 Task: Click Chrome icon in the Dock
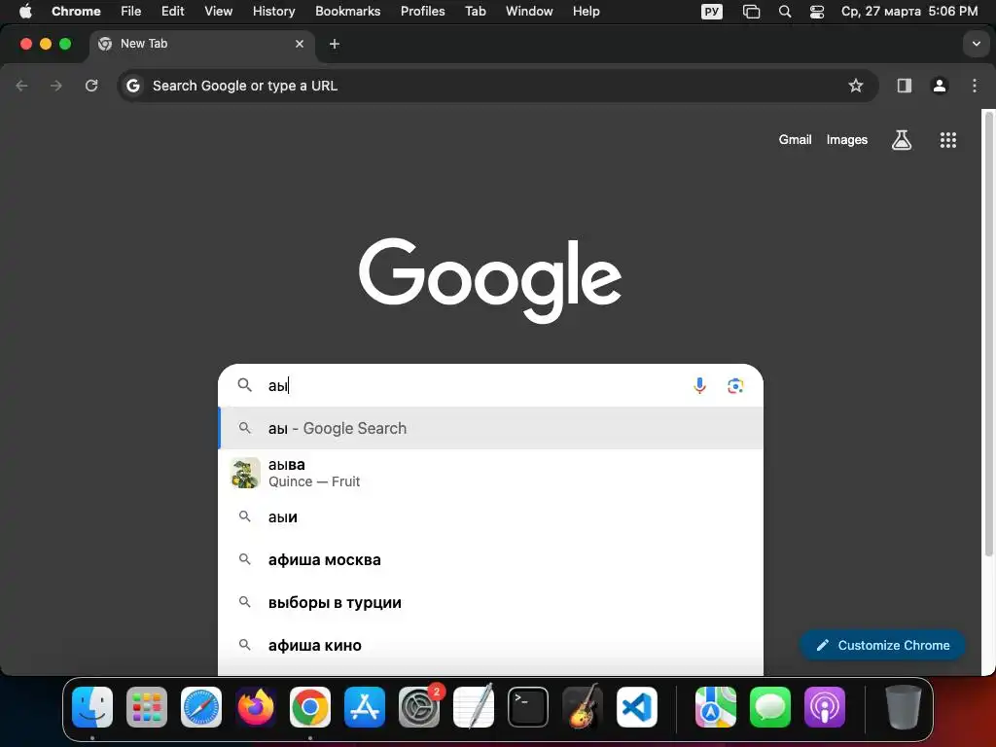click(310, 707)
